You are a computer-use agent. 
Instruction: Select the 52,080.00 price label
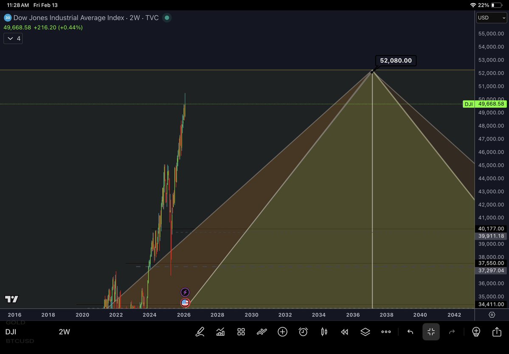tap(396, 60)
